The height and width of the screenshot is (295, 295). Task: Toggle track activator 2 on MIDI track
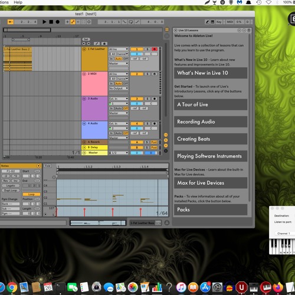pos(137,74)
